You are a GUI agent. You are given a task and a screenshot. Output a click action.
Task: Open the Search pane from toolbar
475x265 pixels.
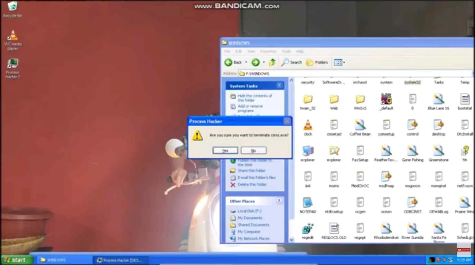[x=291, y=62]
